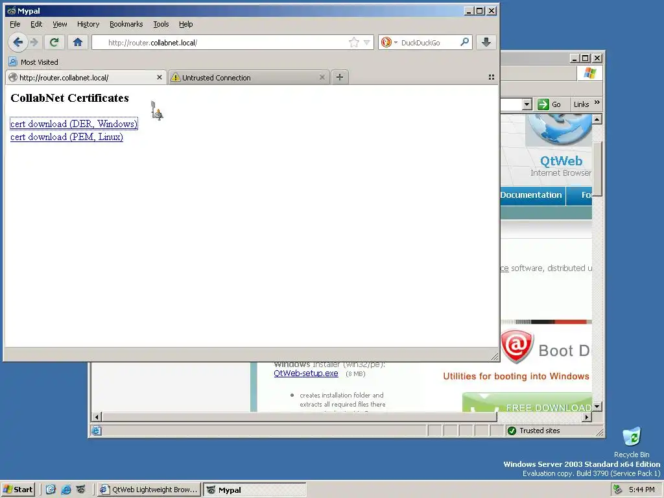Click the forward arrow in Mypal
The width and height of the screenshot is (664, 498).
point(35,42)
